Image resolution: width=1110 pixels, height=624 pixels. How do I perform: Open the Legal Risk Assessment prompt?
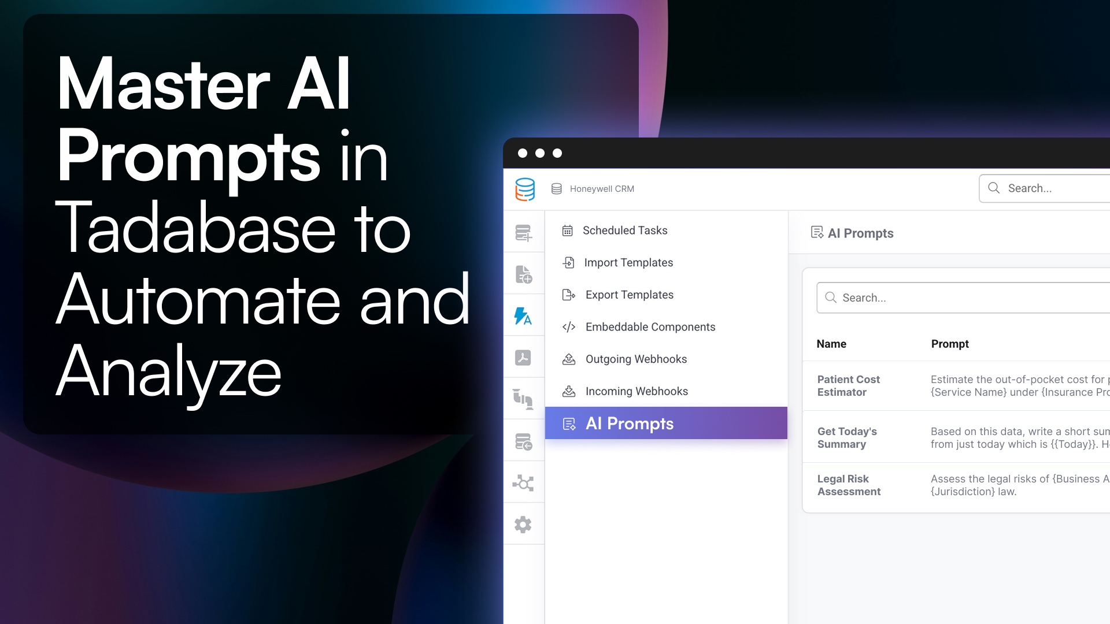tap(849, 485)
